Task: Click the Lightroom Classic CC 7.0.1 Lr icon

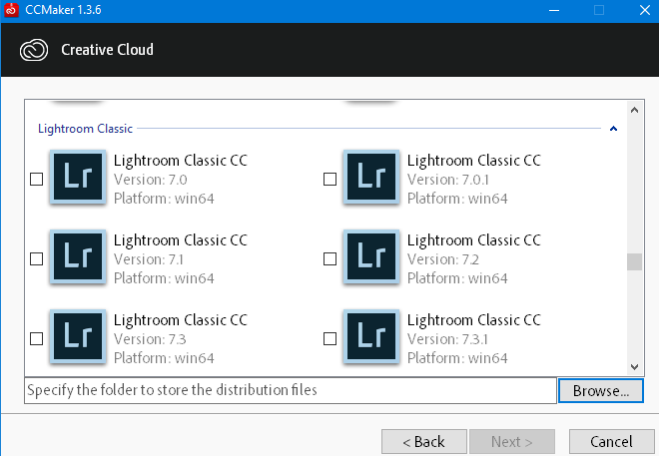Action: [x=371, y=177]
